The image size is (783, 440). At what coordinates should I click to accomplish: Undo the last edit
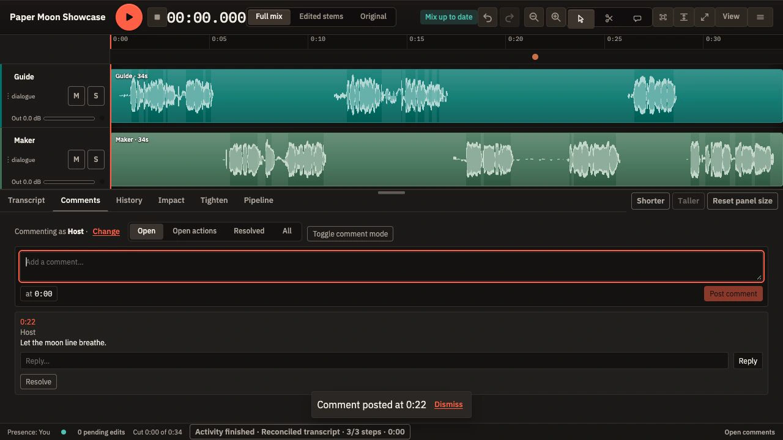(488, 18)
